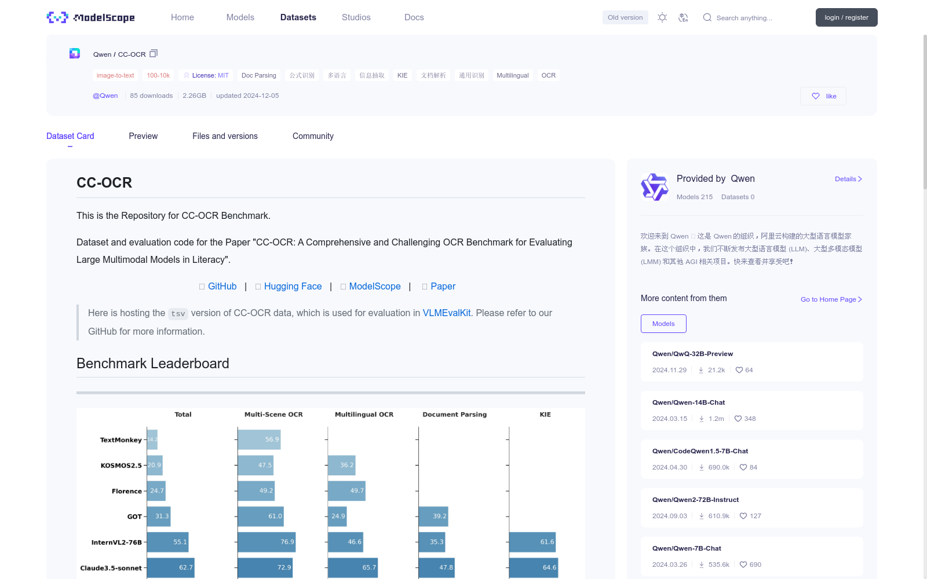927x579 pixels.
Task: Click the dataset icon beside Qwen / CC-OCR
Action: pyautogui.click(x=75, y=53)
